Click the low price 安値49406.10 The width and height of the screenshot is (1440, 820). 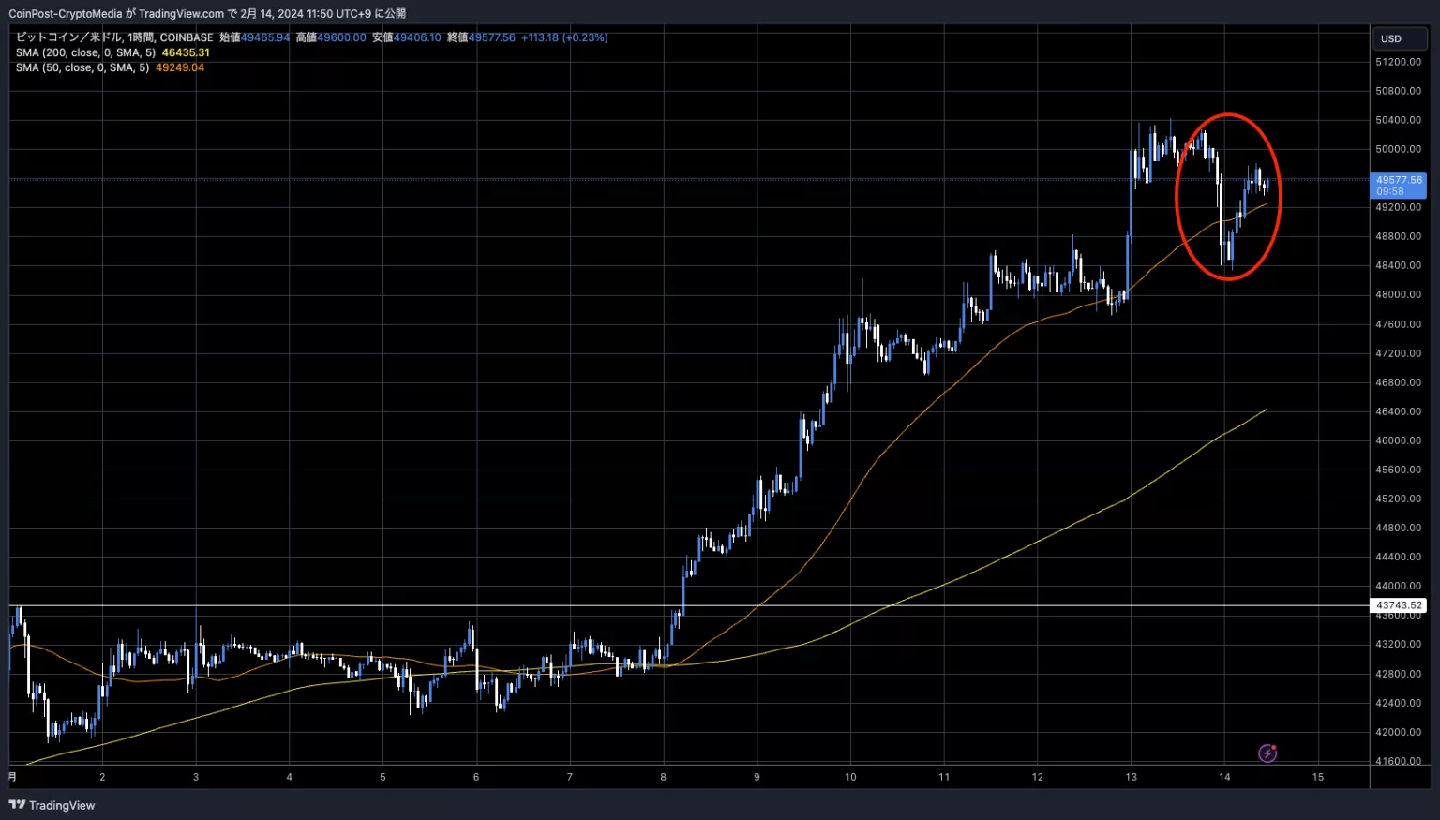point(407,37)
